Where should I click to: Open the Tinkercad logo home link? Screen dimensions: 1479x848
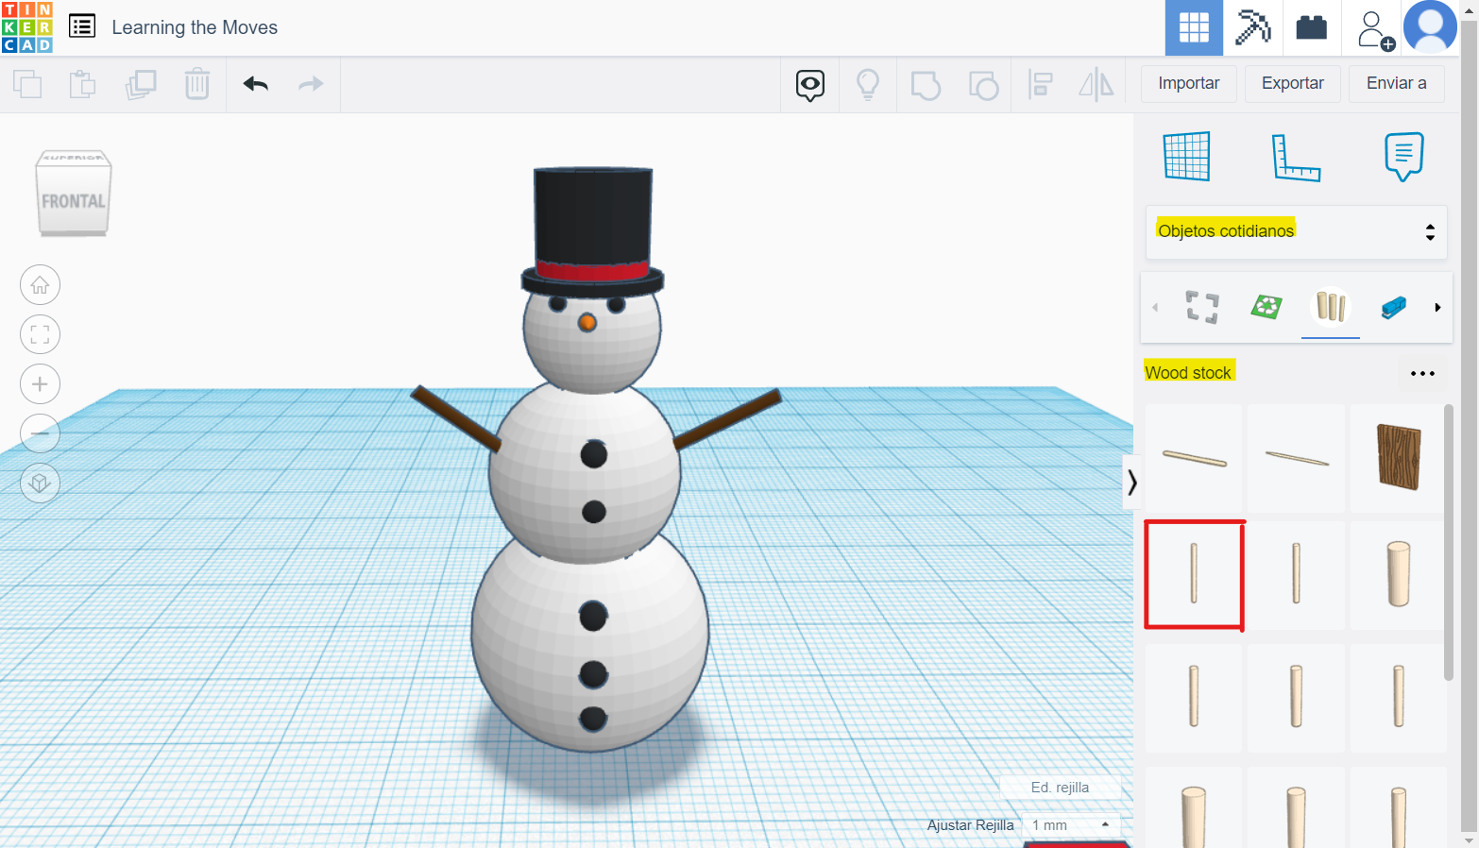[27, 27]
